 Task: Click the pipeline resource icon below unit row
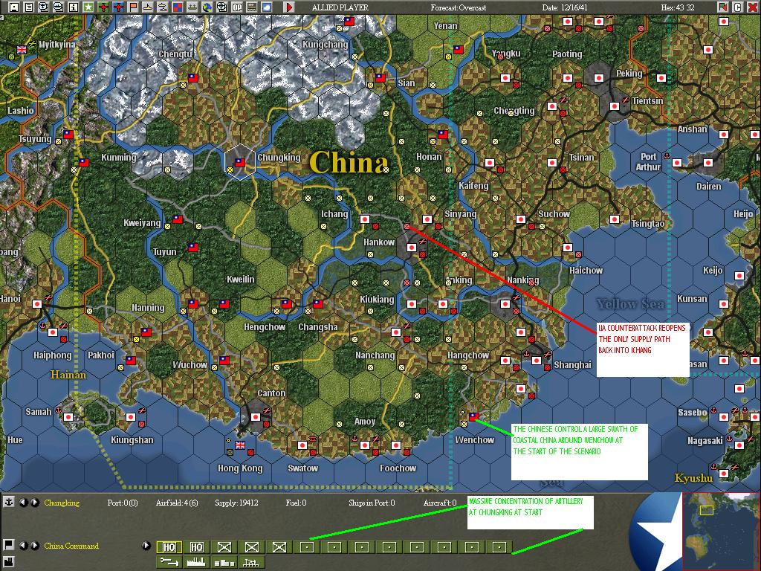point(169,562)
